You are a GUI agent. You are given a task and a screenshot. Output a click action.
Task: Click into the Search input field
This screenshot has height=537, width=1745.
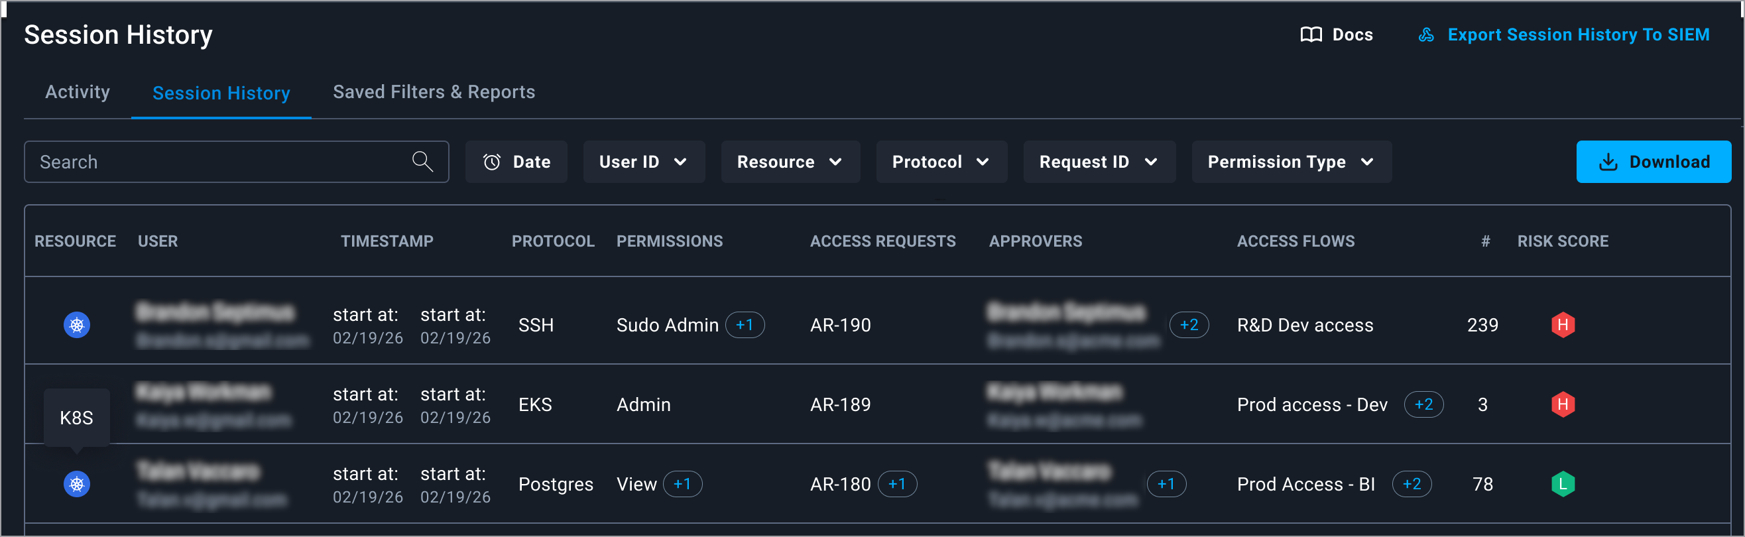(x=217, y=162)
